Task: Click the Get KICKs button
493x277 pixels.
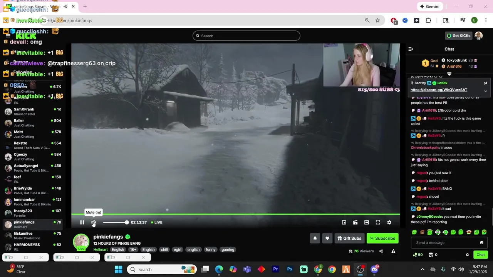Action: coord(458,36)
